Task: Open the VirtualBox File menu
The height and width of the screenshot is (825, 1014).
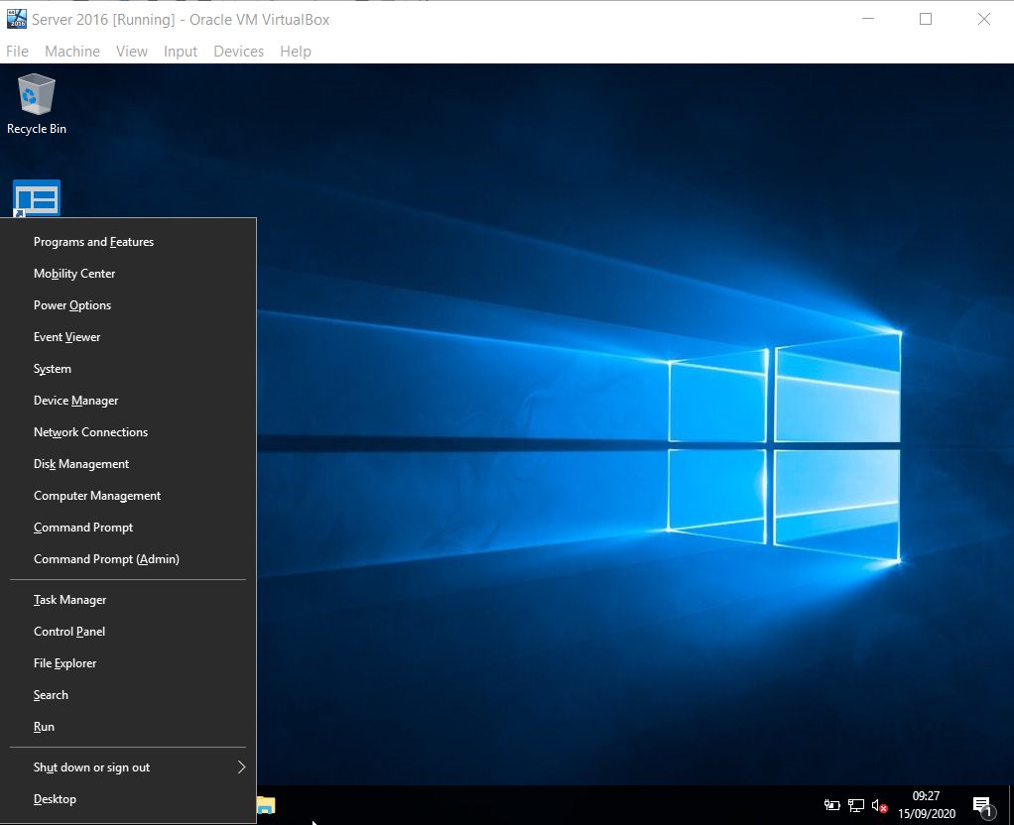Action: 17,52
